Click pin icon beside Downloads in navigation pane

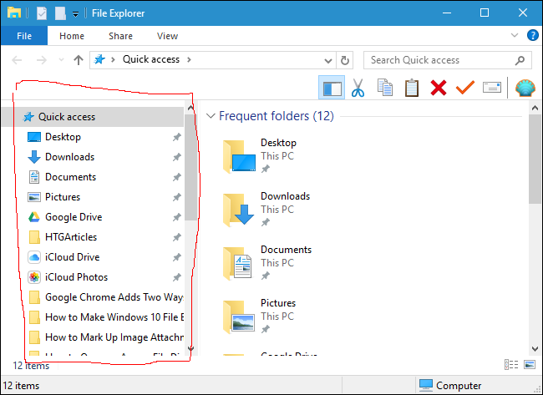point(177,157)
